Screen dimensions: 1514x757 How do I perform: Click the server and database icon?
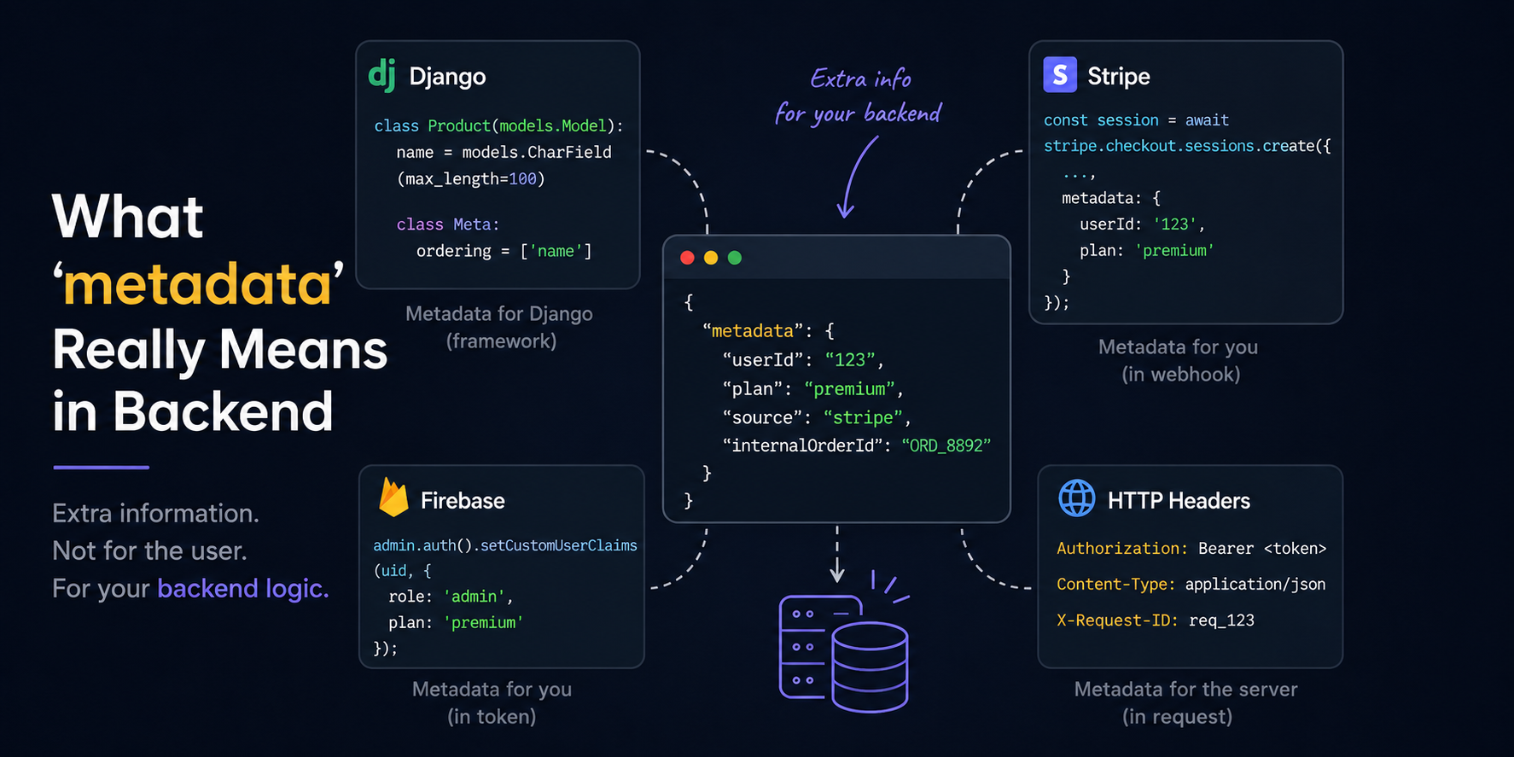click(x=844, y=640)
